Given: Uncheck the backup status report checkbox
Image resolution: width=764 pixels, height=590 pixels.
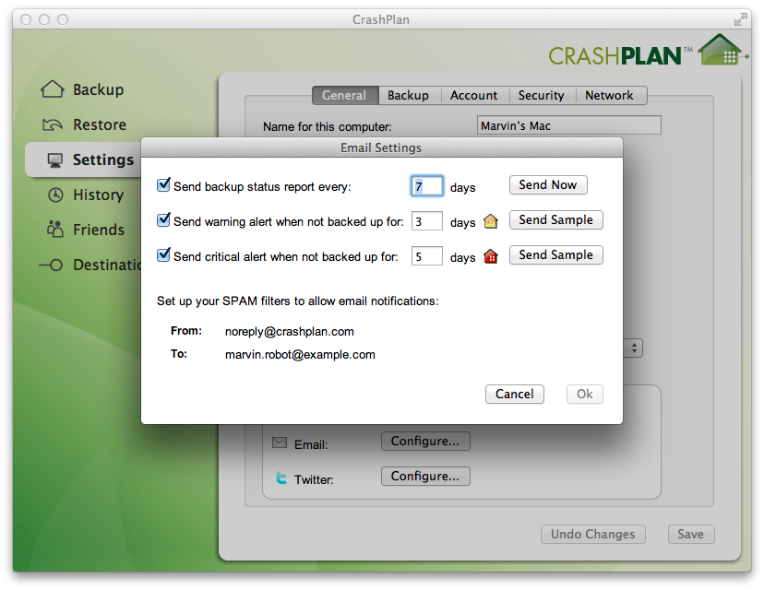Looking at the screenshot, I should click(x=163, y=184).
